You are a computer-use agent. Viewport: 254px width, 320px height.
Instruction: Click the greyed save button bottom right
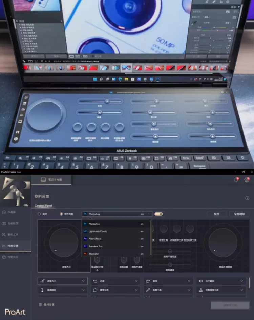coord(230,305)
